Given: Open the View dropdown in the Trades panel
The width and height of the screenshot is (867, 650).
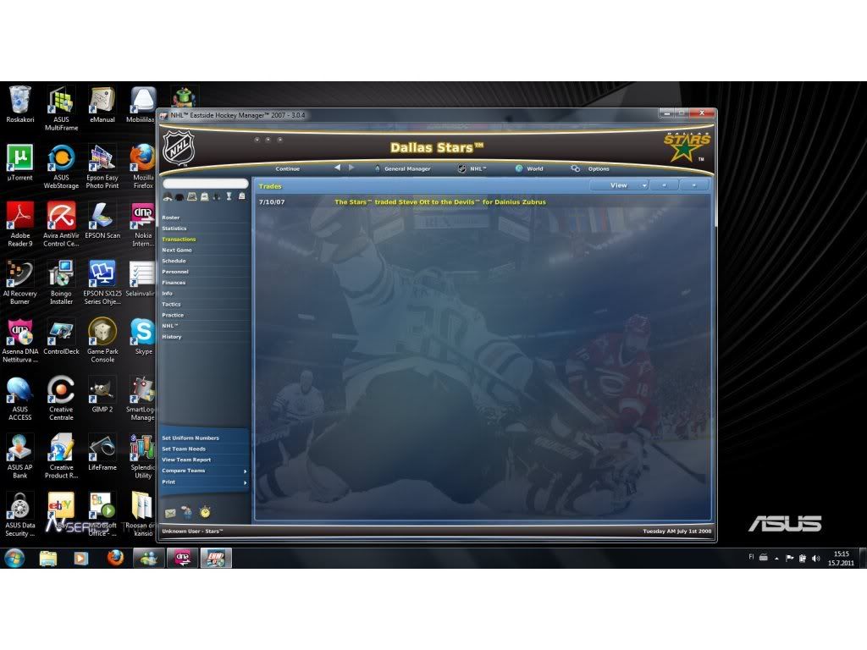Looking at the screenshot, I should click(x=619, y=185).
